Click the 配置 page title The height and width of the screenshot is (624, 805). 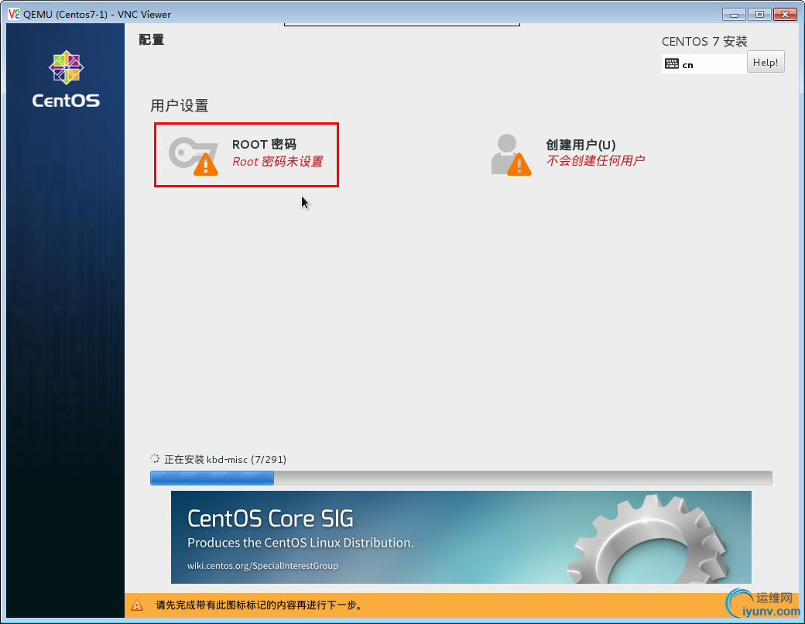pos(151,39)
